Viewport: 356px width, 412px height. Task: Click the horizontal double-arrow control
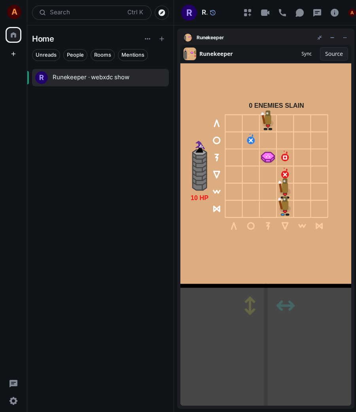pyautogui.click(x=286, y=305)
